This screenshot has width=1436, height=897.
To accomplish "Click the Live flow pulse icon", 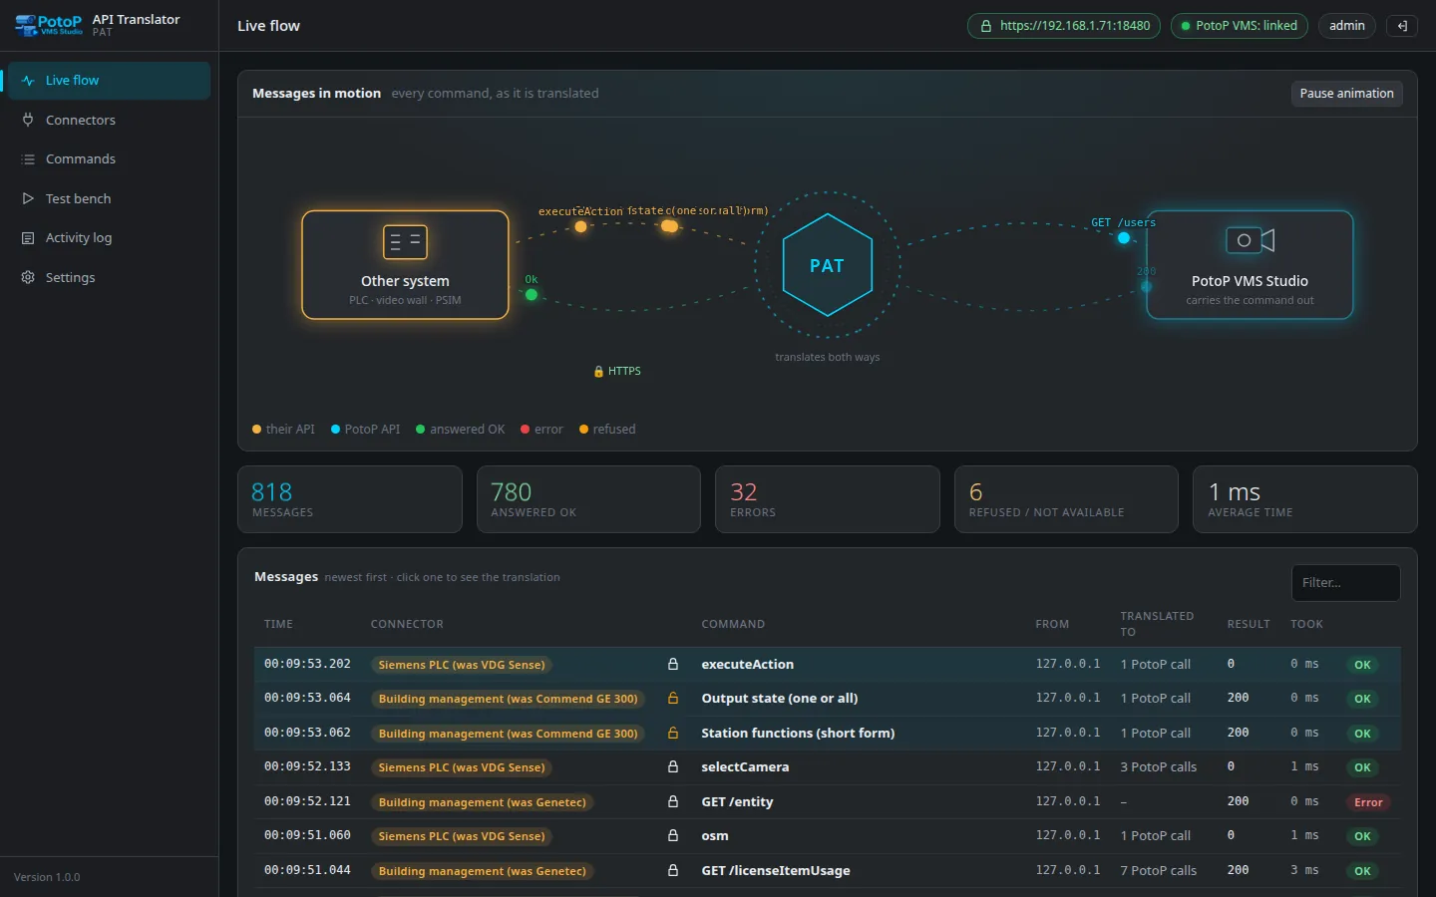I will point(28,81).
